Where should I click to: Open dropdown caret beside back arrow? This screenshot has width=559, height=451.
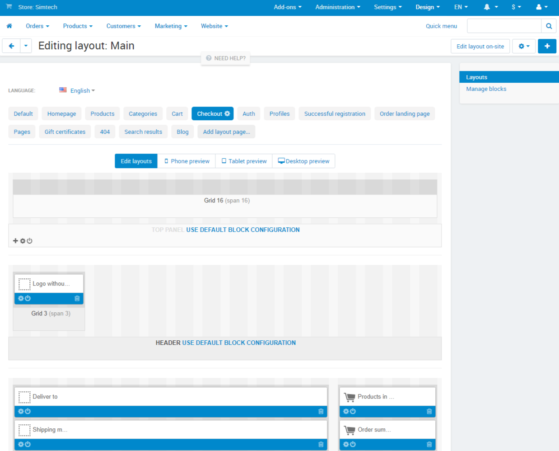[26, 46]
